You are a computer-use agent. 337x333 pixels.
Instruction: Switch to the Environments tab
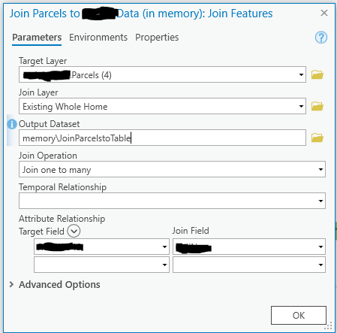point(98,38)
